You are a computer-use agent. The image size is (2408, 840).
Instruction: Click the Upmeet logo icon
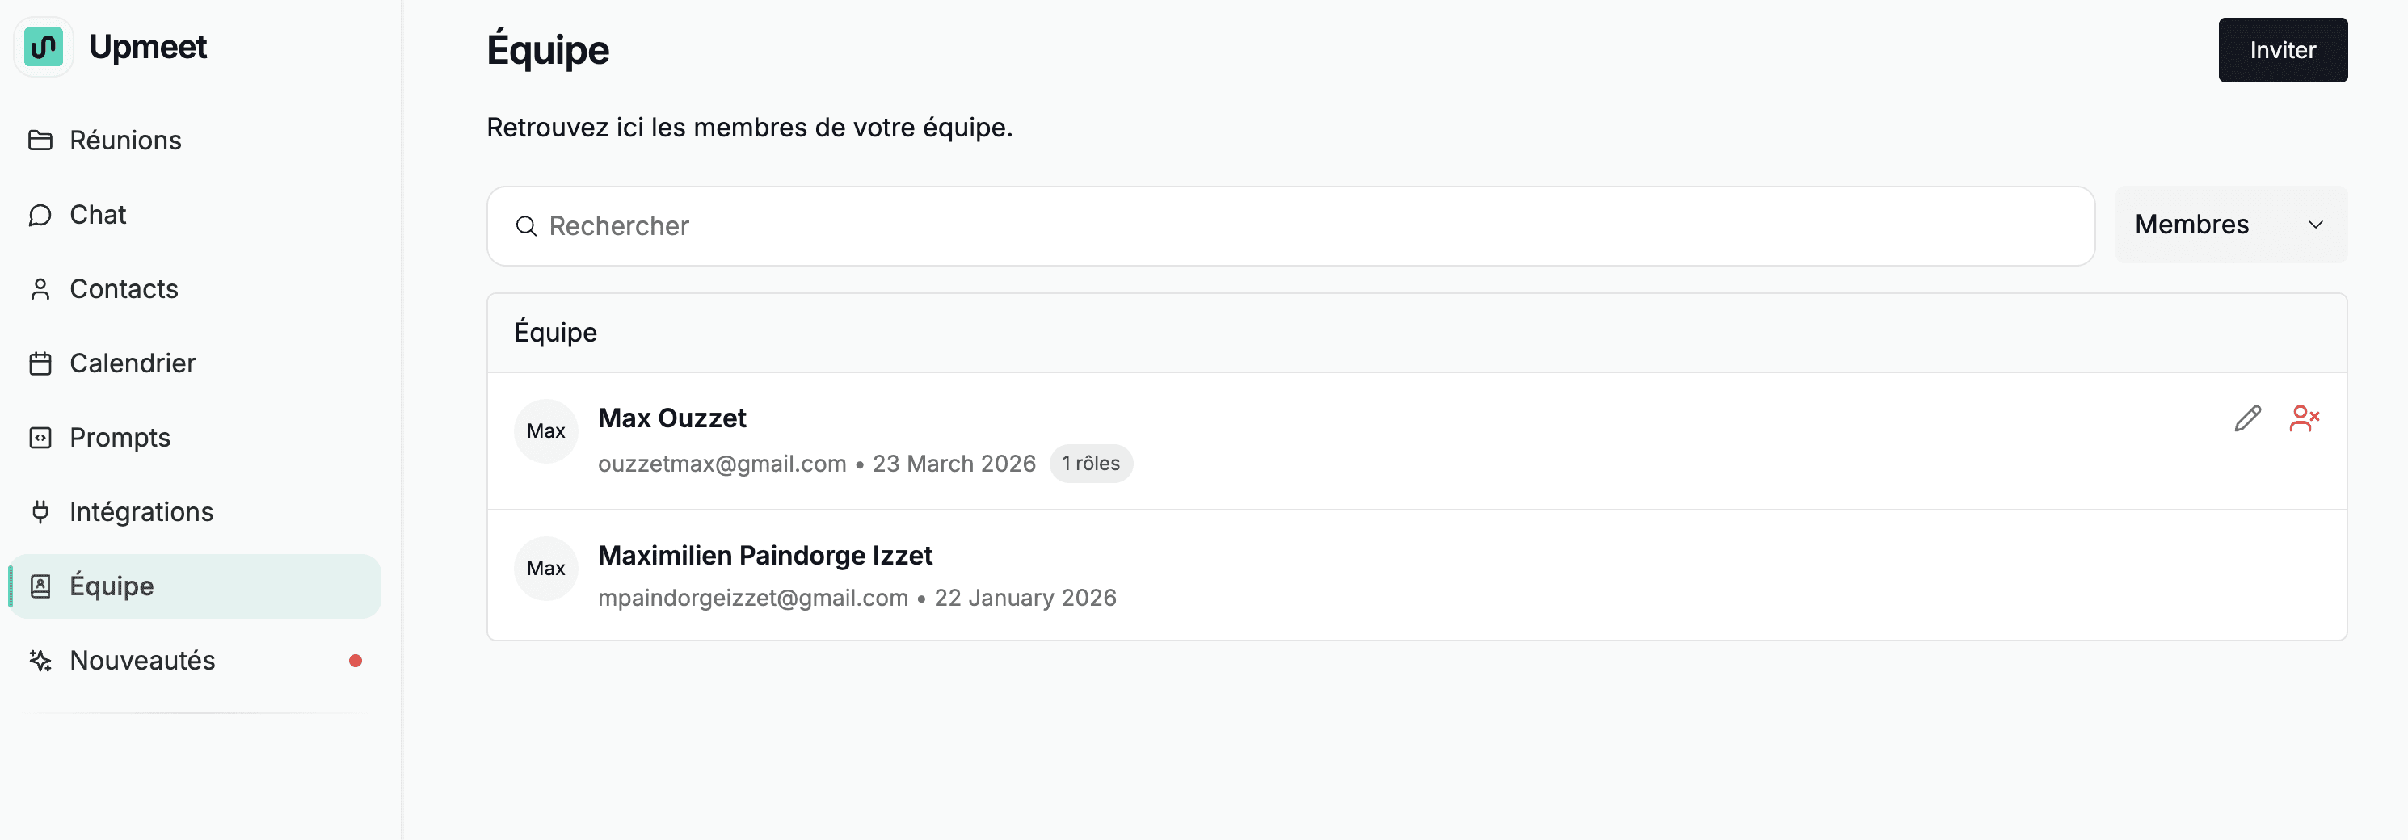(43, 47)
